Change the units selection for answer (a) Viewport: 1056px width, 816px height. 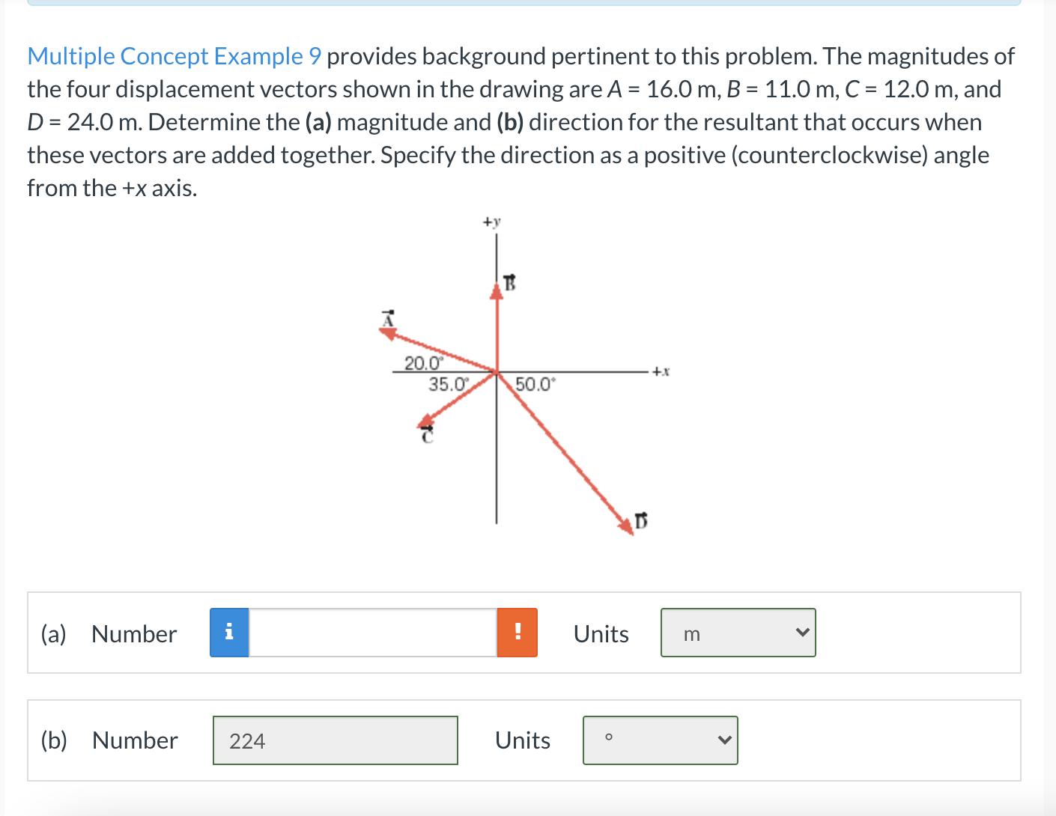coord(738,633)
